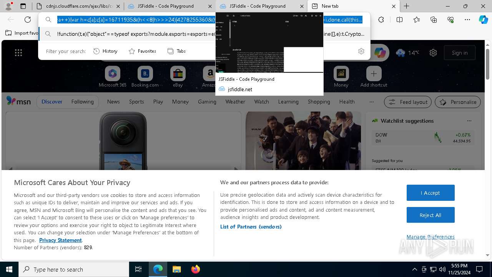Select the Discover feed tab
492x277 pixels.
tap(52, 102)
